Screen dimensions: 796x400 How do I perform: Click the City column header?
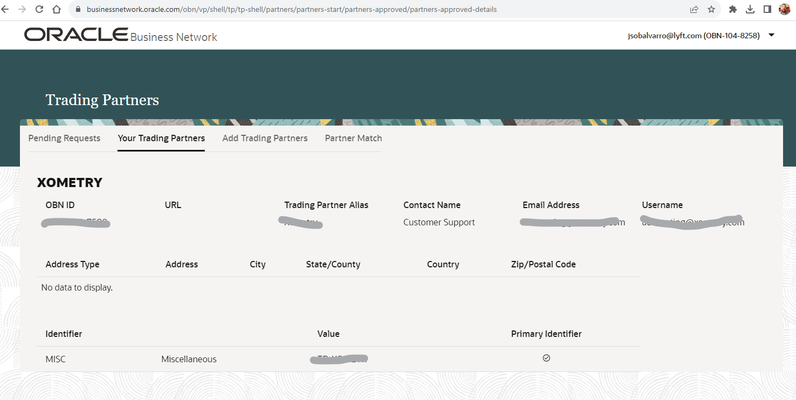258,264
